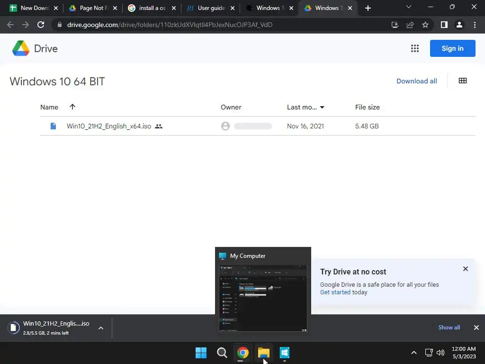Open the Google apps grid launcher
The width and height of the screenshot is (485, 364).
click(x=415, y=48)
